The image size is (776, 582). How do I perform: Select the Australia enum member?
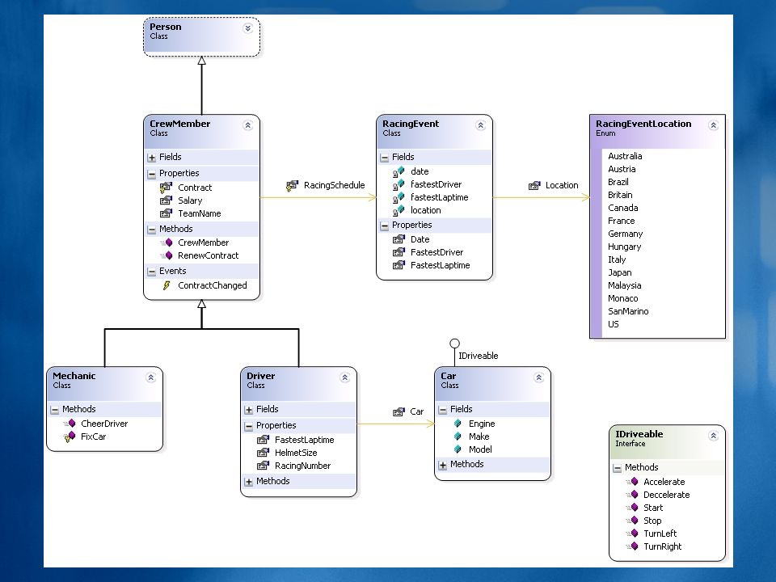coord(625,156)
